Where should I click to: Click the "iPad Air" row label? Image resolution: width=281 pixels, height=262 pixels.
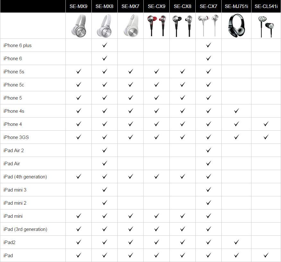(x=12, y=164)
